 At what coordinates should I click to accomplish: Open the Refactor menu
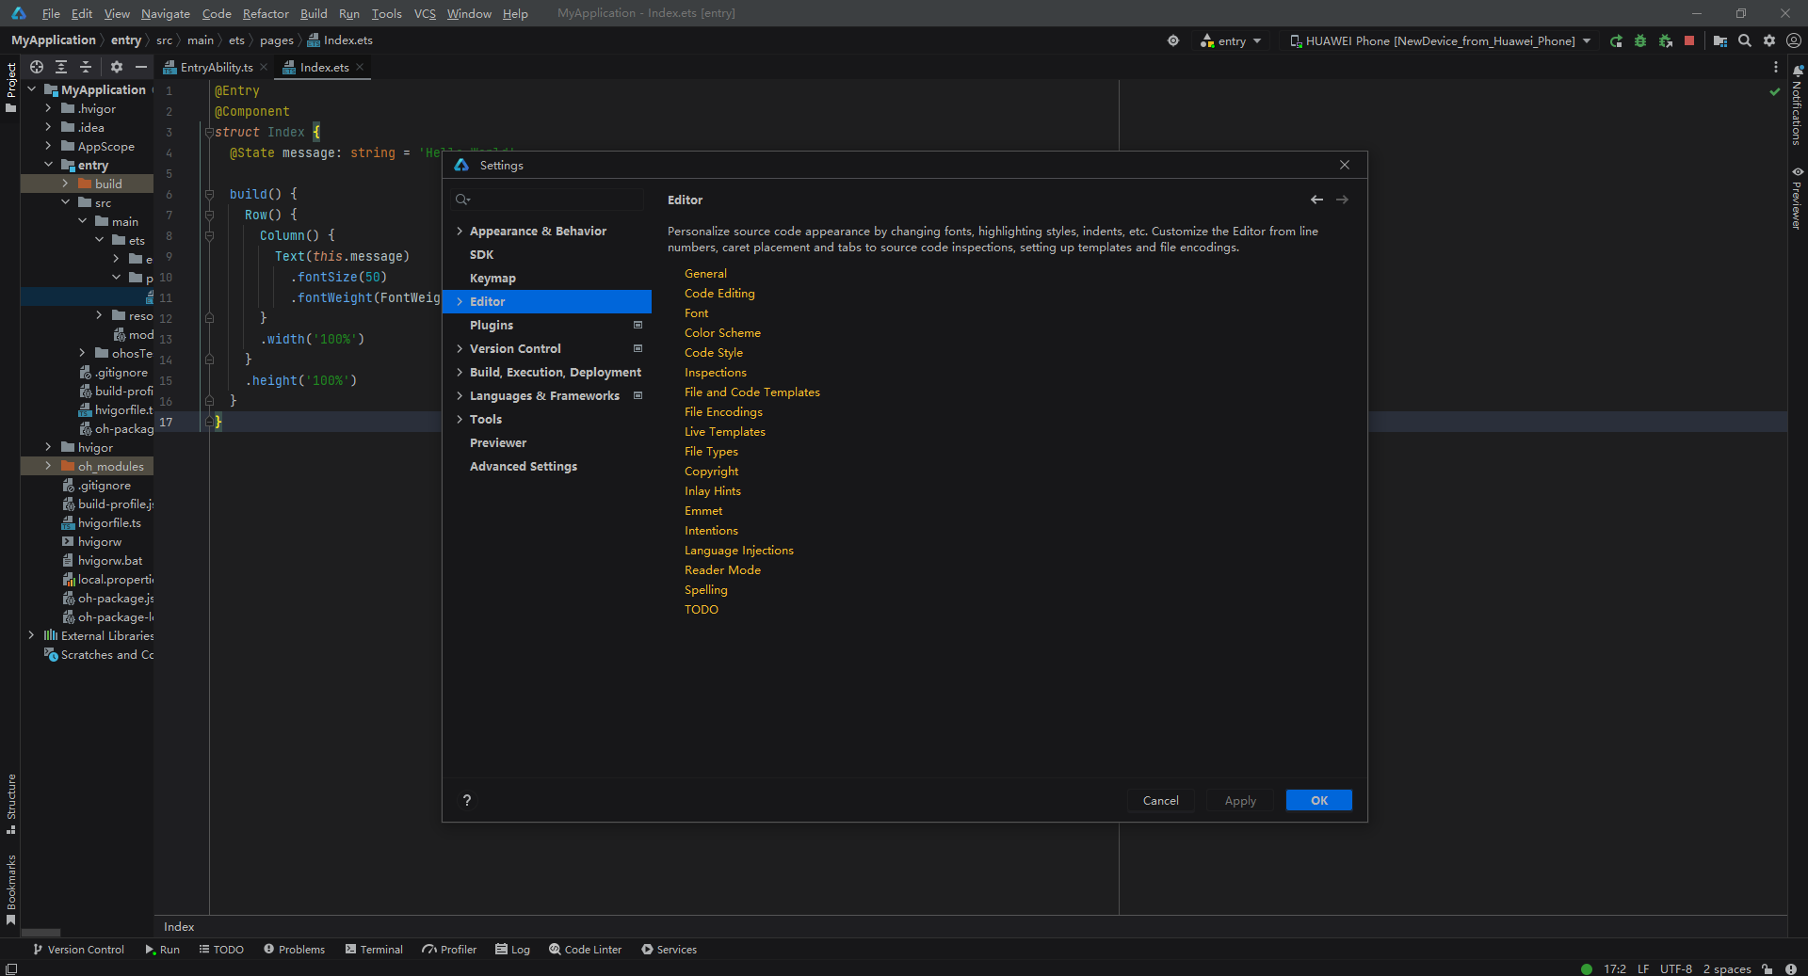266,13
